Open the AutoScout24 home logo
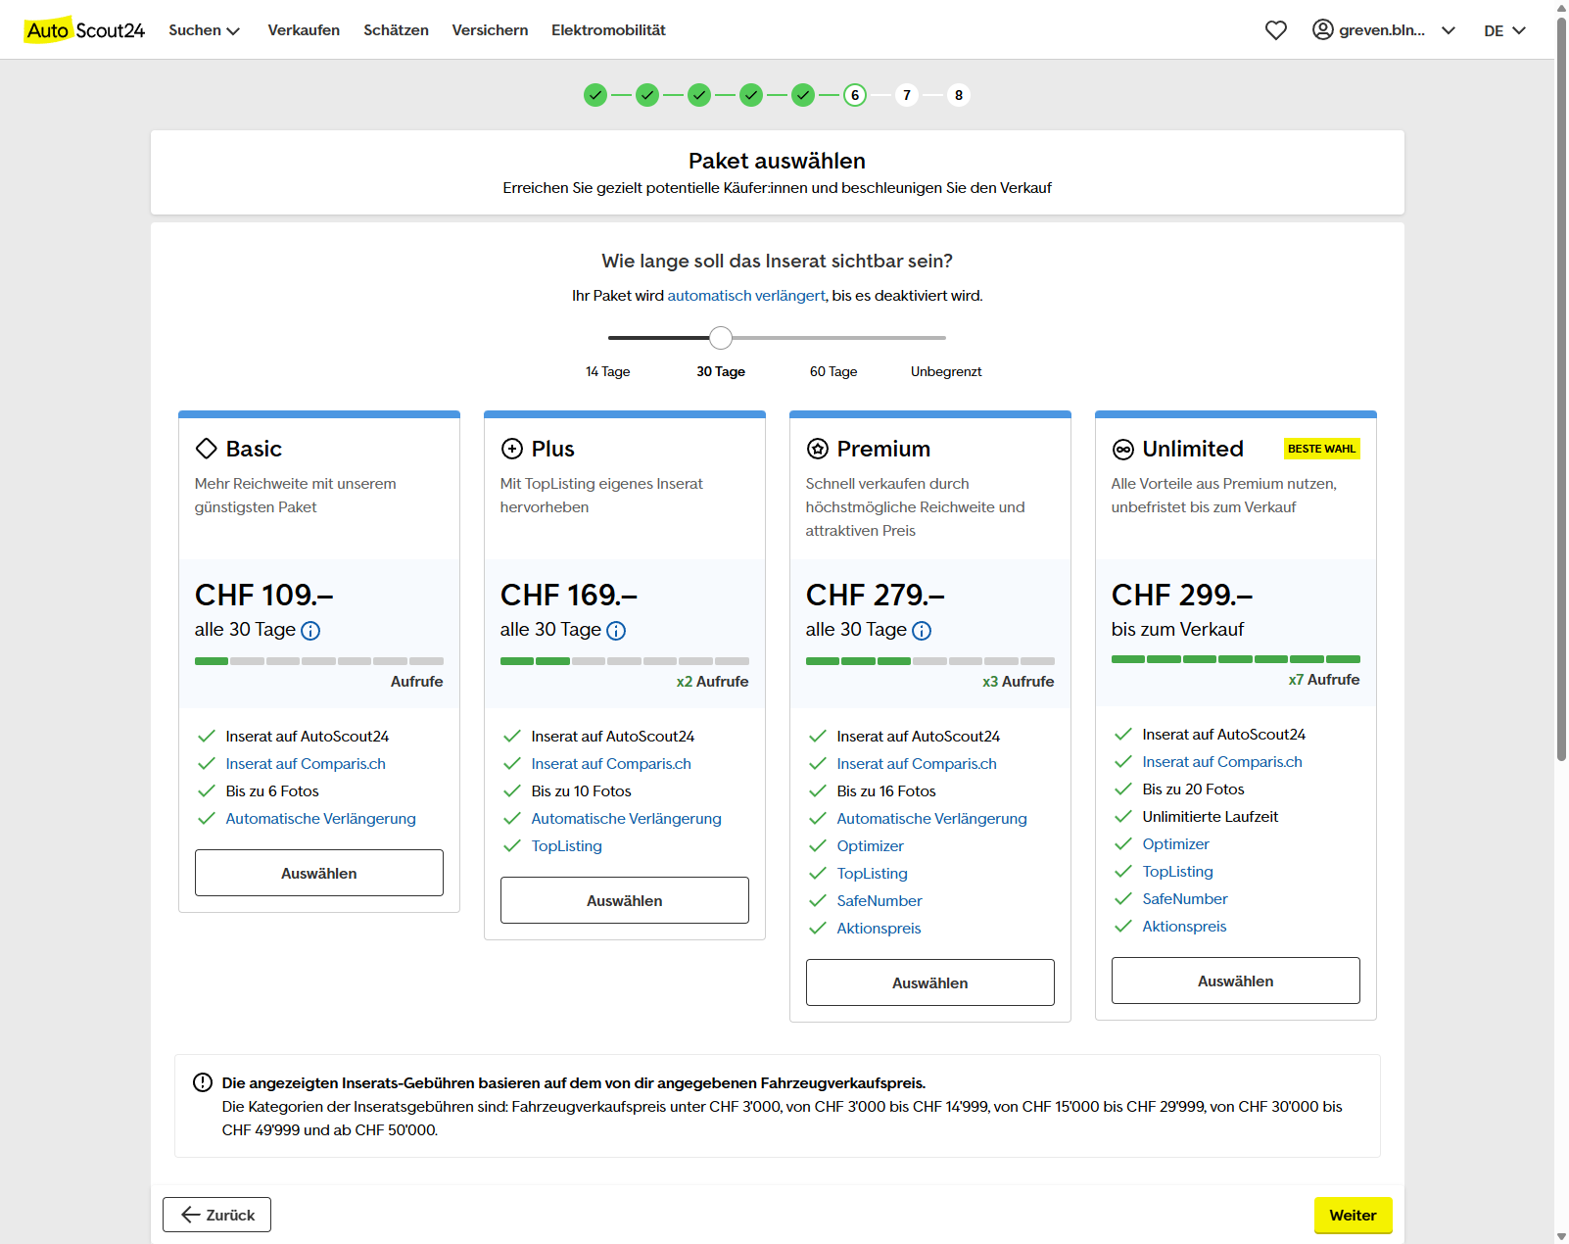The height and width of the screenshot is (1244, 1569). tap(85, 30)
